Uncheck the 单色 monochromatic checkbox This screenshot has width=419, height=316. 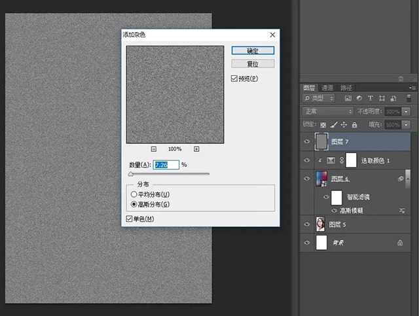click(128, 219)
